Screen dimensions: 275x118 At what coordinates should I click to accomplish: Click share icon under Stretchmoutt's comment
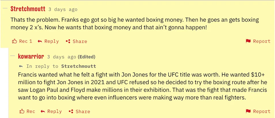coord(68,41)
